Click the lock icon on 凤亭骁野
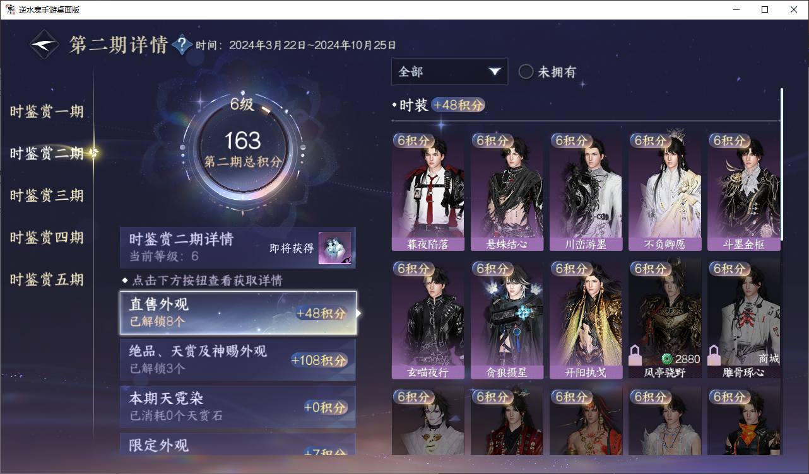 635,355
